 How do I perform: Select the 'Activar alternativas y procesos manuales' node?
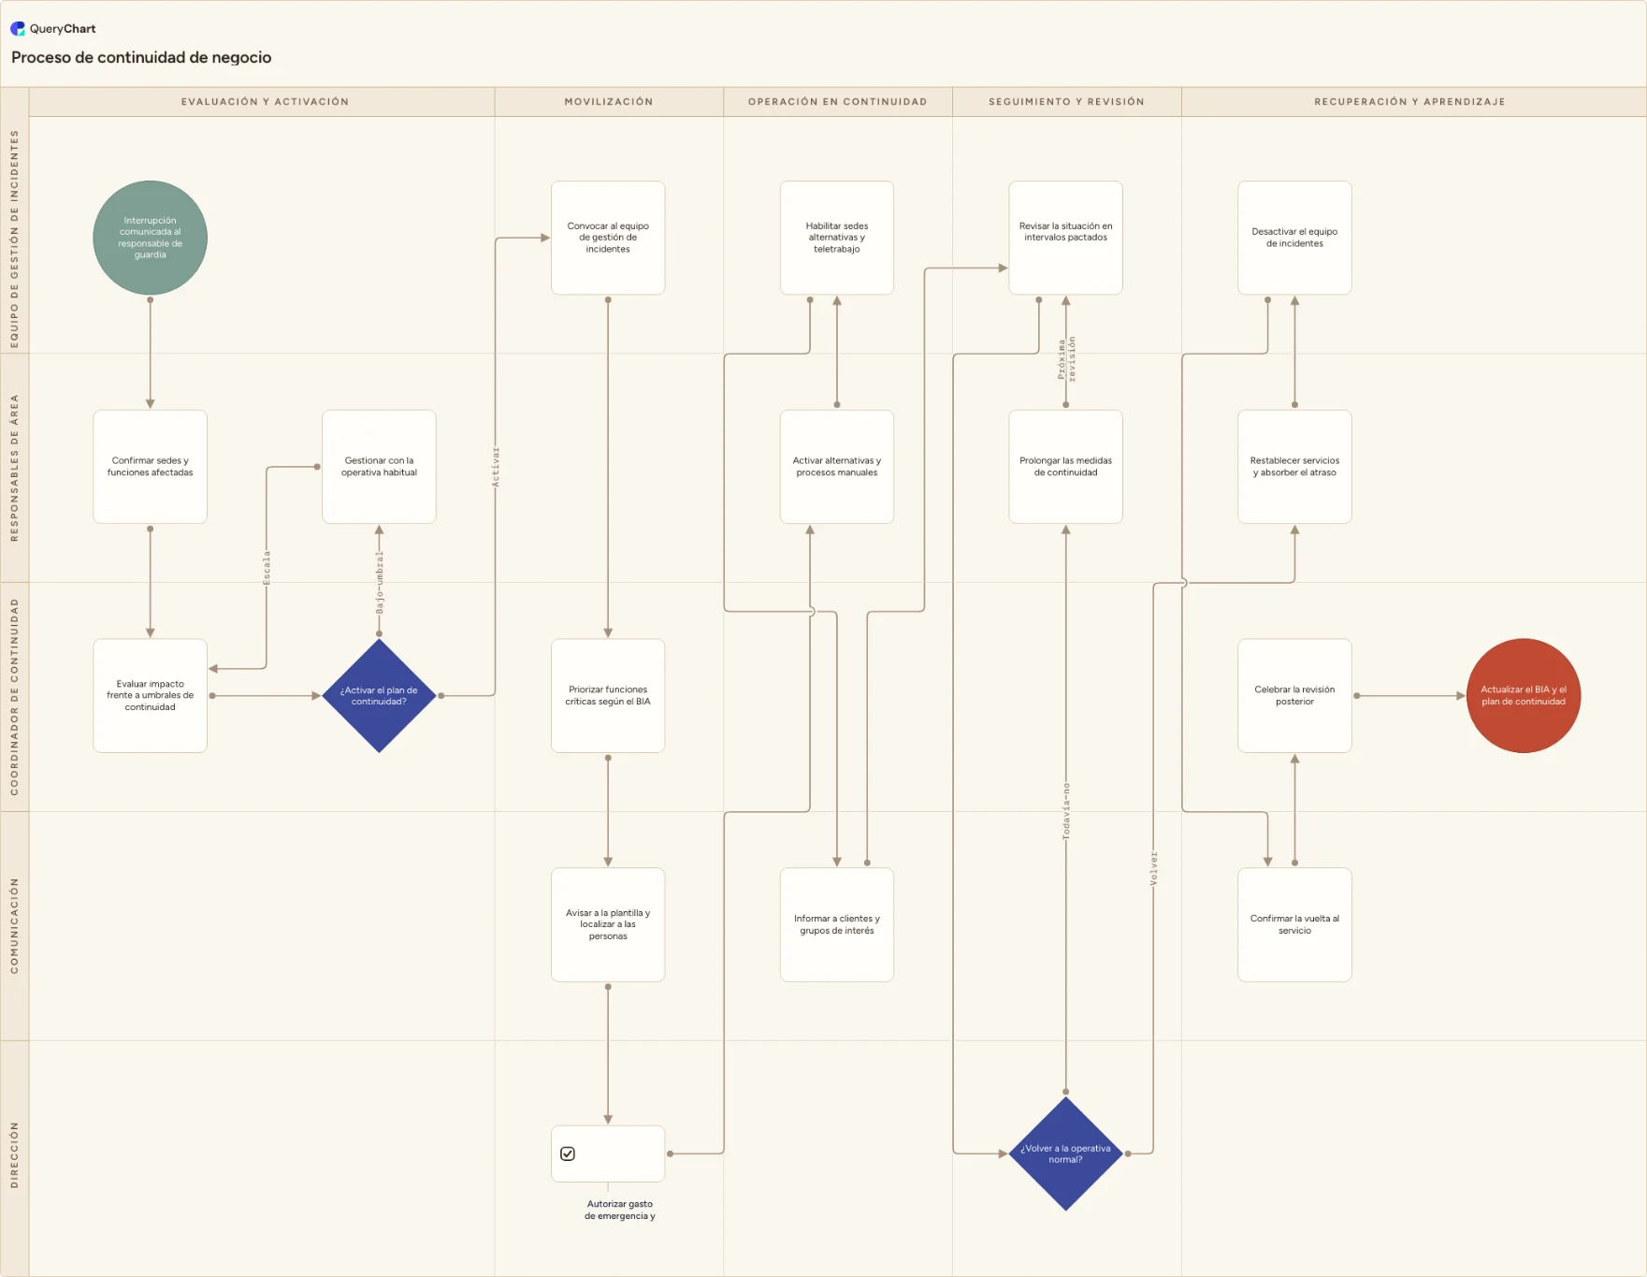[x=837, y=467]
